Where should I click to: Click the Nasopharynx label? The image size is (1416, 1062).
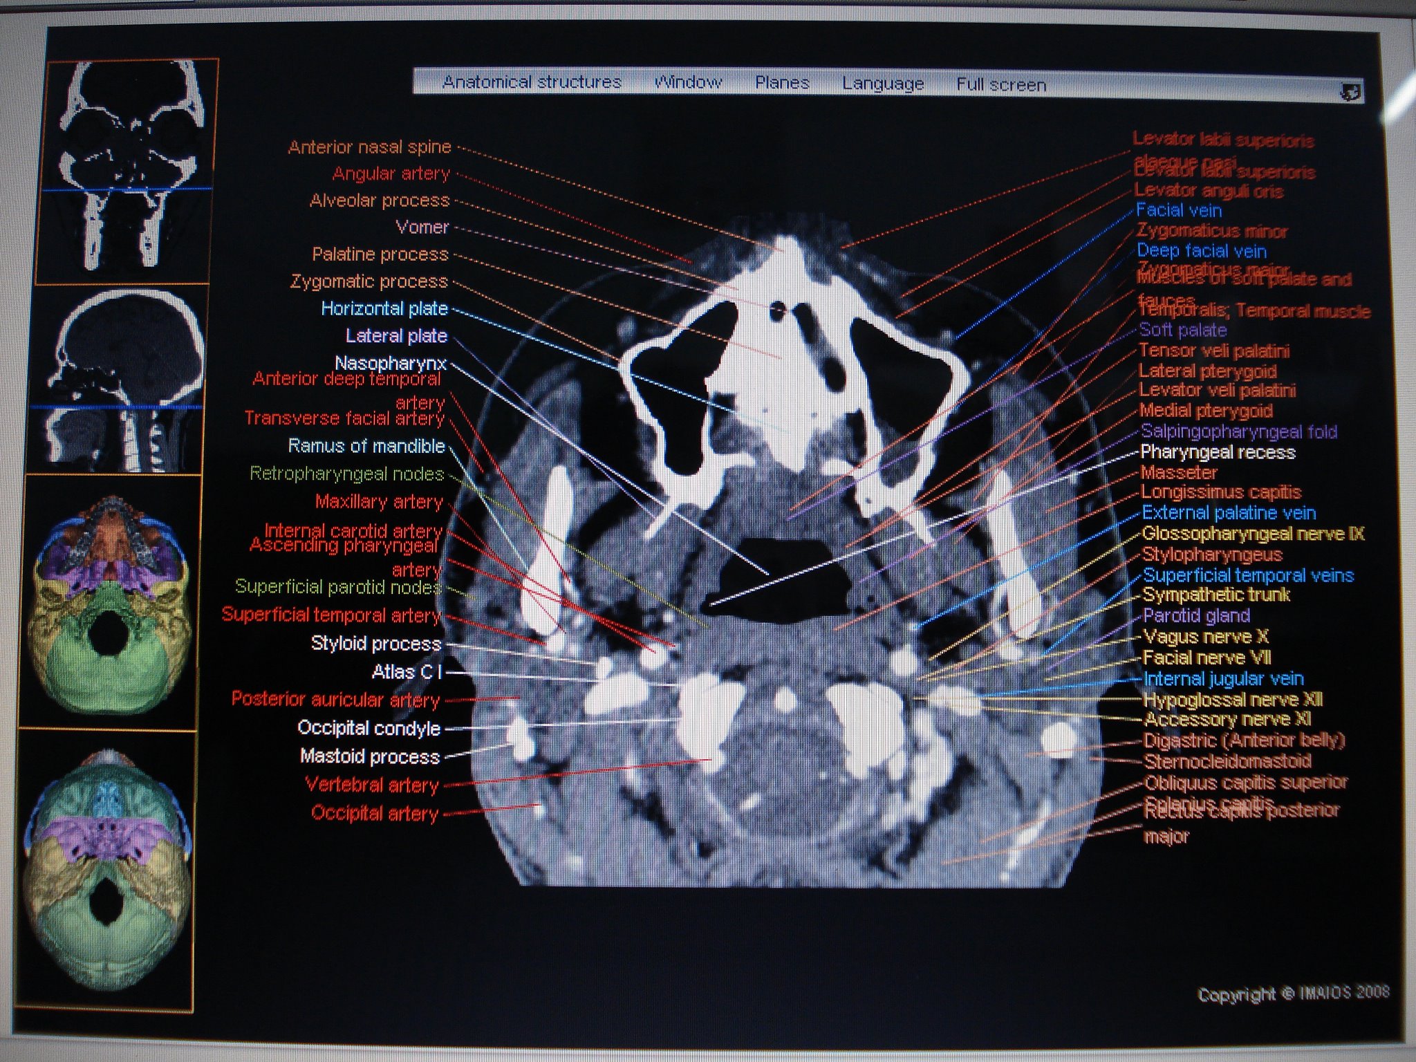click(x=391, y=363)
